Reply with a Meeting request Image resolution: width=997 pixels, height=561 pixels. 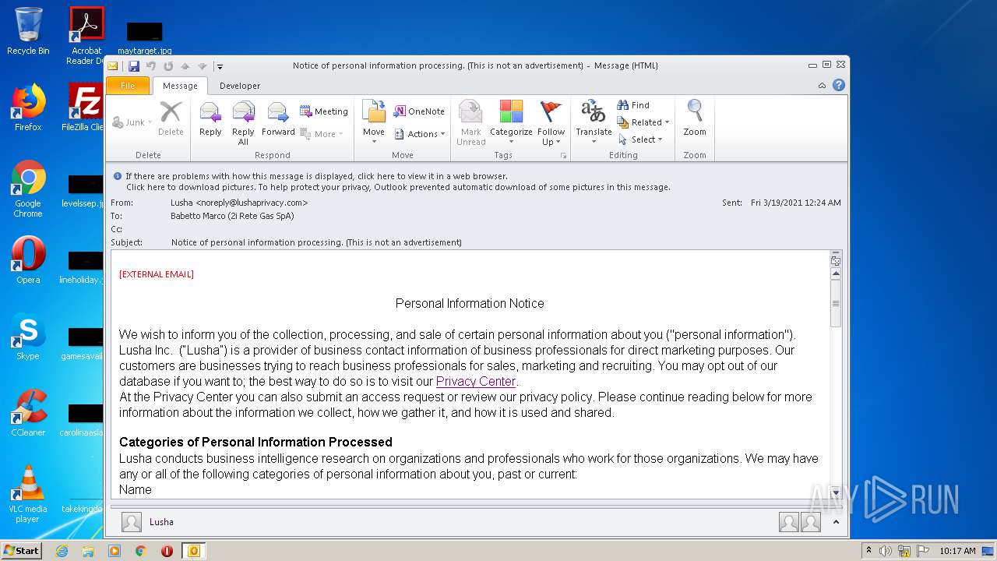[324, 111]
